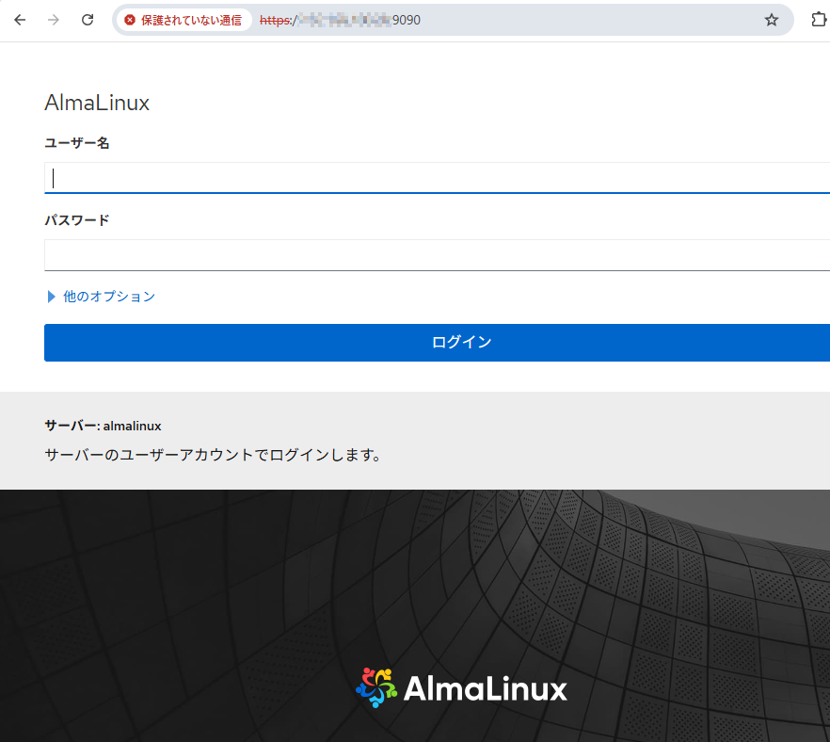Click the browser forward arrow

(x=54, y=20)
